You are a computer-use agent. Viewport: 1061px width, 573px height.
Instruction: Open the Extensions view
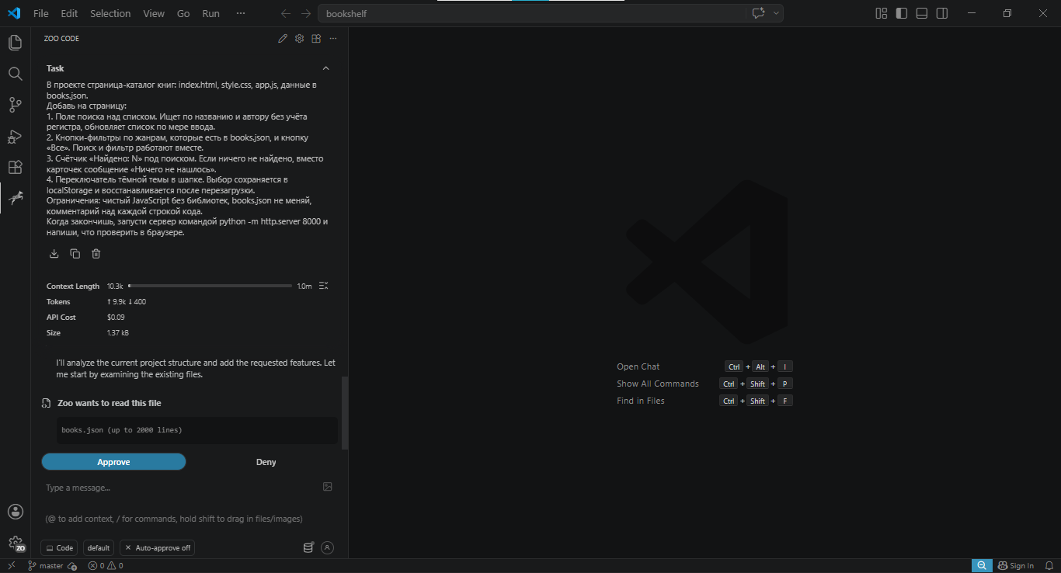[15, 167]
